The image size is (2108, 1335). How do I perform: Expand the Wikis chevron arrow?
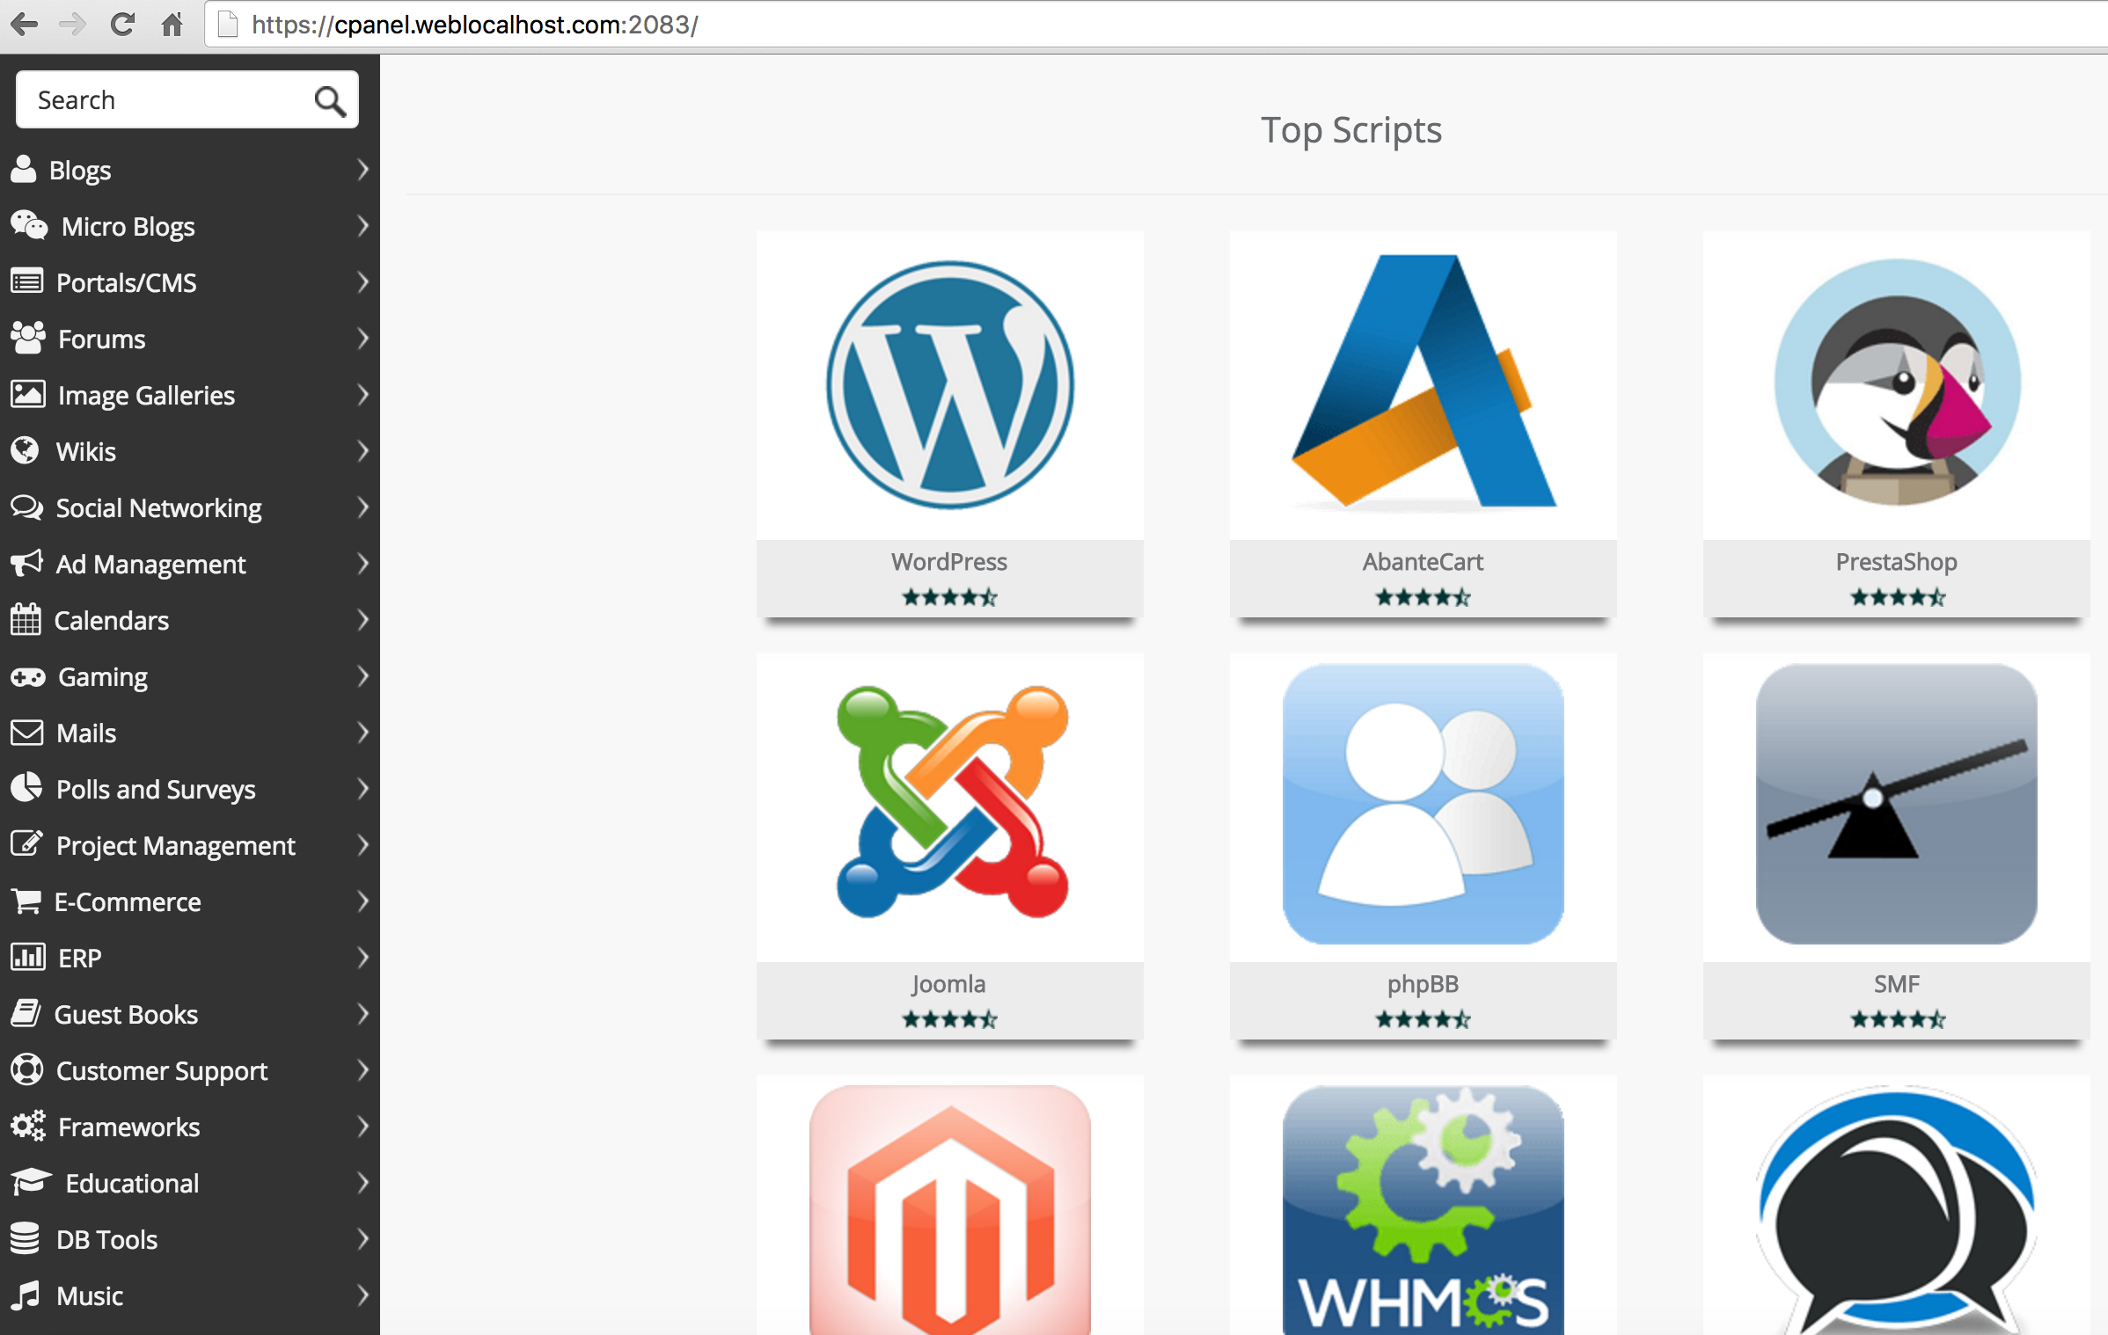tap(362, 450)
